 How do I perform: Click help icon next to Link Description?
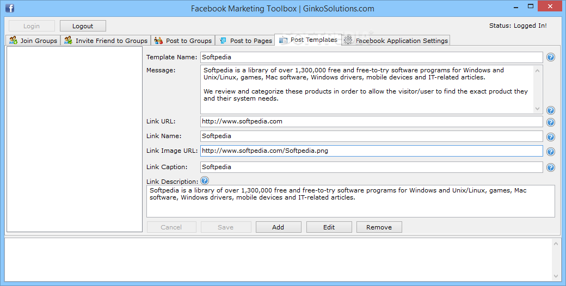[205, 181]
